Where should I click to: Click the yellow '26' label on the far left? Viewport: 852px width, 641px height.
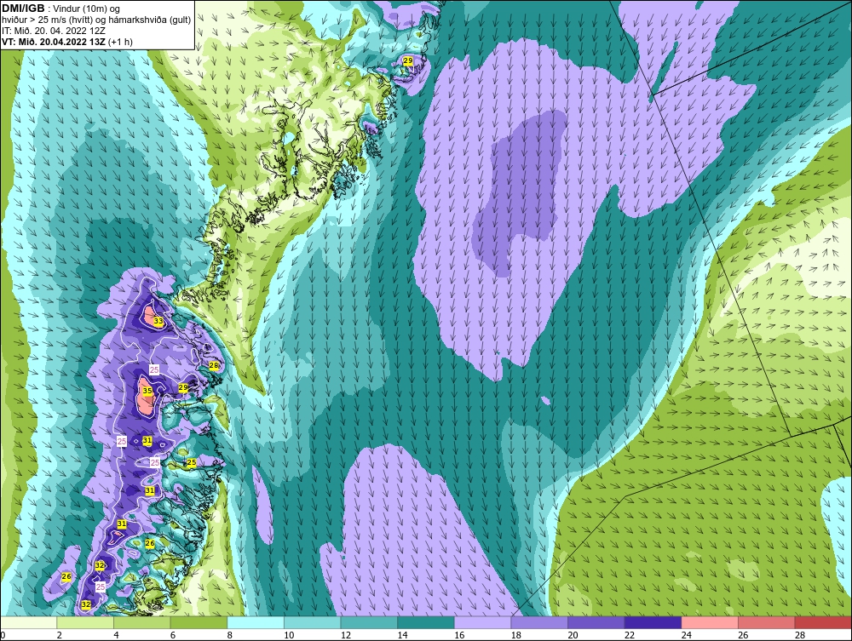pyautogui.click(x=66, y=576)
